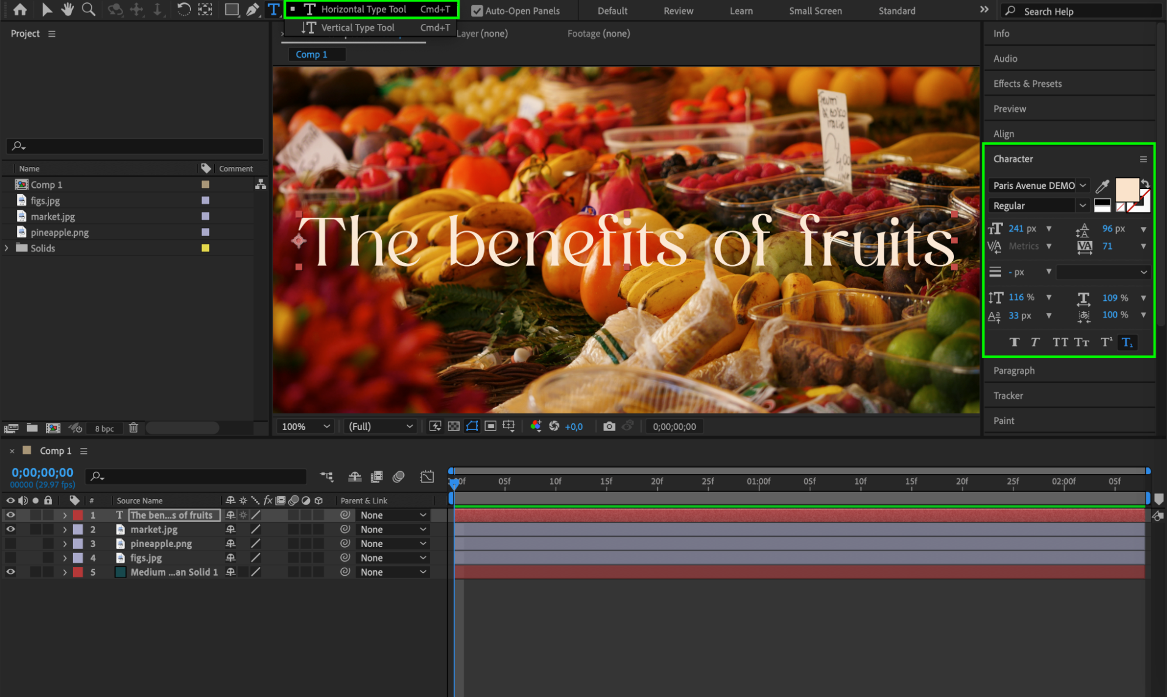This screenshot has width=1167, height=697.
Task: Click the Rotation tool icon
Action: (183, 9)
